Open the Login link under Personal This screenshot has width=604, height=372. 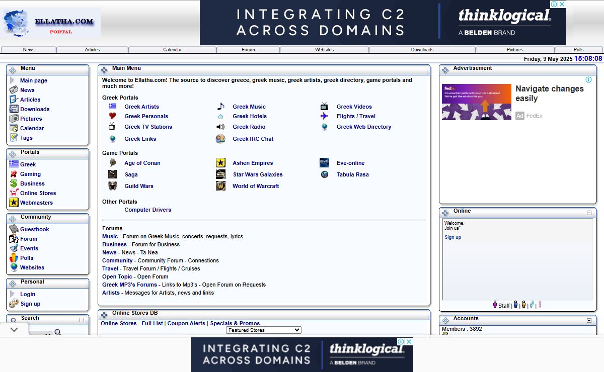click(28, 294)
